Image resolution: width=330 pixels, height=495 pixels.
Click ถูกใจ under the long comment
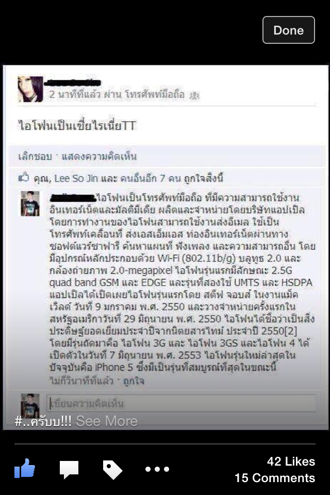(x=134, y=381)
